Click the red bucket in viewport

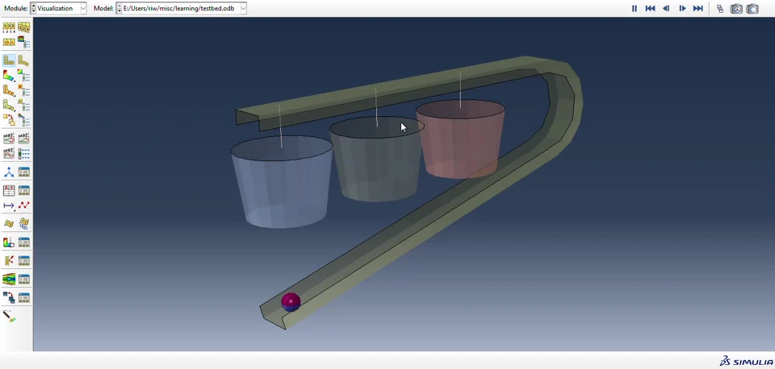coord(461,138)
